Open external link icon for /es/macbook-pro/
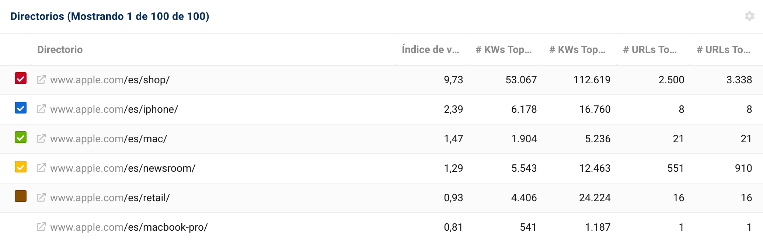Image resolution: width=763 pixels, height=241 pixels. click(x=41, y=227)
